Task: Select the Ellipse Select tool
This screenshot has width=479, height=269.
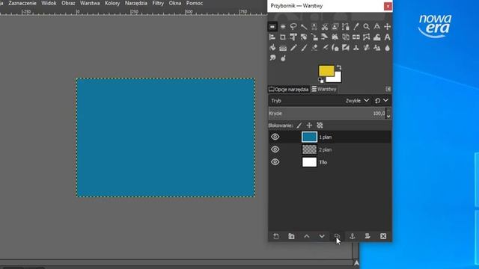Action: [x=283, y=27]
